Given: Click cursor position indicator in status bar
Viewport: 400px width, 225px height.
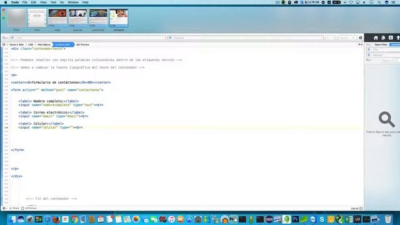Looking at the screenshot, I should tap(354, 209).
